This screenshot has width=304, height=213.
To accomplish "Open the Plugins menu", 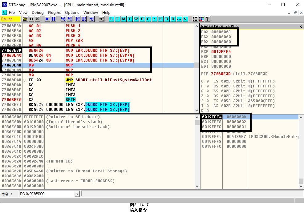I will (x=54, y=12).
